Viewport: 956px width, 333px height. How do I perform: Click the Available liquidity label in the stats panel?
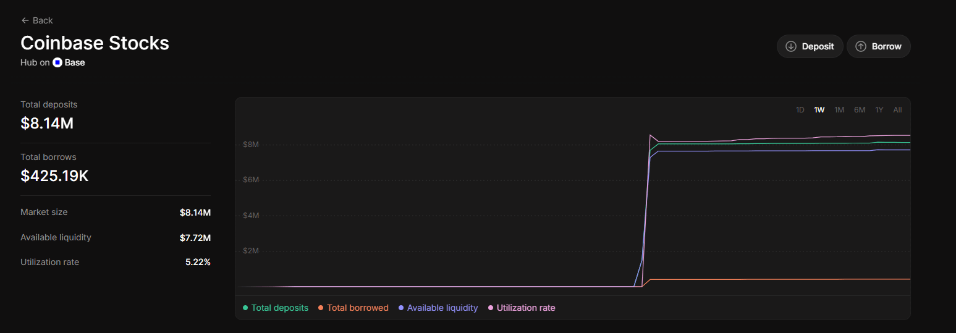pyautogui.click(x=56, y=237)
